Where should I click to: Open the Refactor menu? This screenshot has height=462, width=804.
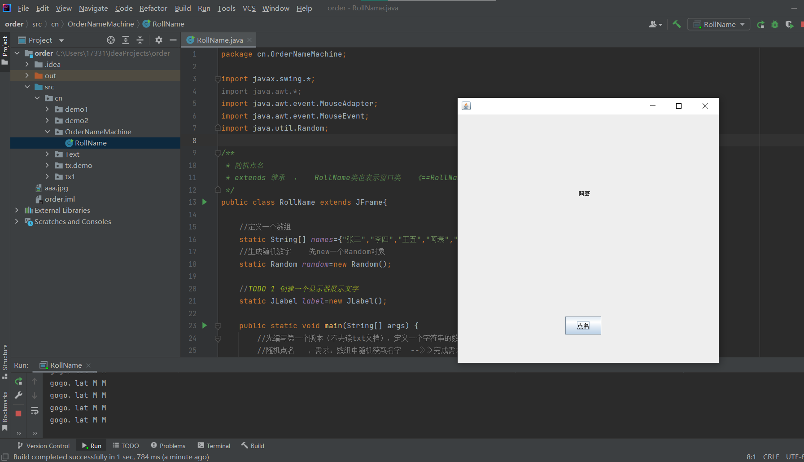click(153, 8)
